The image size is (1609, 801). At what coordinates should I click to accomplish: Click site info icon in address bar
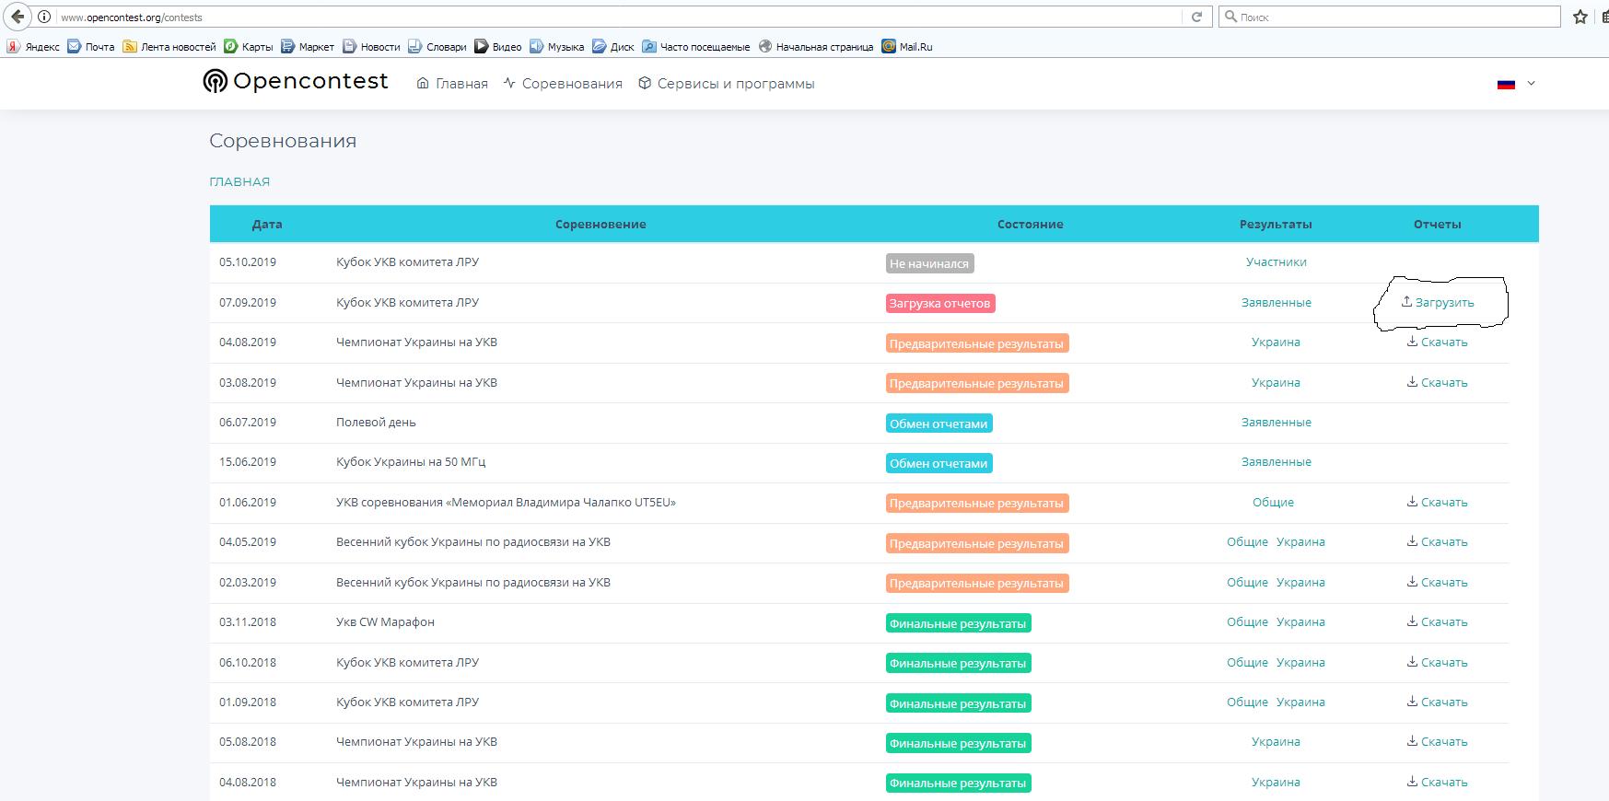point(44,17)
